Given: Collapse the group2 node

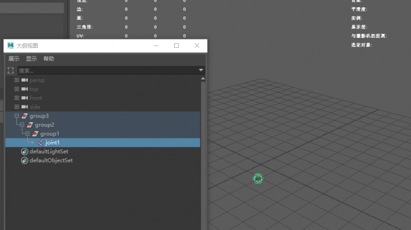Looking at the screenshot, I should click(x=22, y=124).
